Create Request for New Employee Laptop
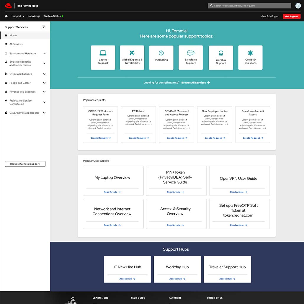Image resolution: width=304 pixels, height=304 pixels. 215,138
